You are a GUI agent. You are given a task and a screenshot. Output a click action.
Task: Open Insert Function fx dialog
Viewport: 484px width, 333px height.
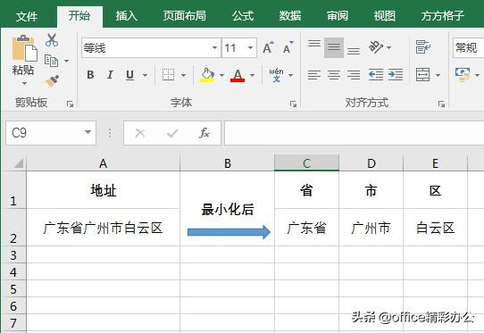[204, 133]
